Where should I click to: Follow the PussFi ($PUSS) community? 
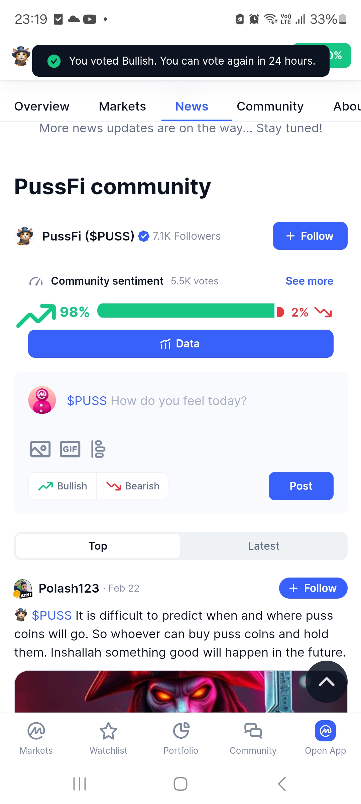coord(310,236)
